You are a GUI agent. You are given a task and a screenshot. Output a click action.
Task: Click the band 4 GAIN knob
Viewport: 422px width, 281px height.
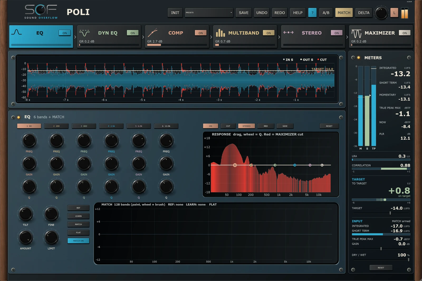[111, 164]
